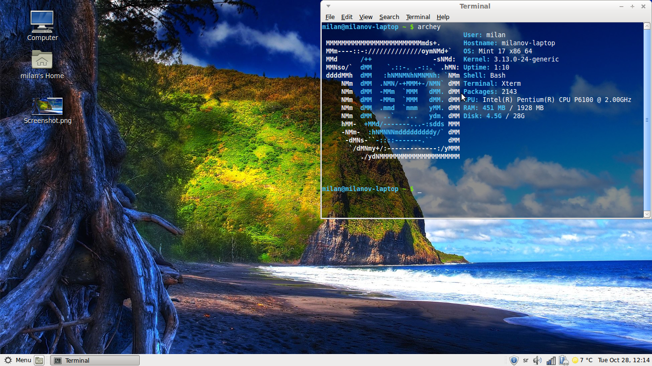Image resolution: width=652 pixels, height=366 pixels.
Task: Click the 'Disk: 4.5G / 28G' line
Action: coord(494,116)
